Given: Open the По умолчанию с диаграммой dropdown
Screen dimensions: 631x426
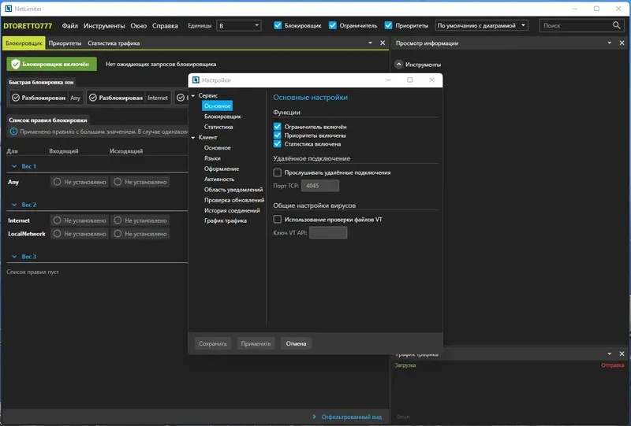Looking at the screenshot, I should 481,25.
